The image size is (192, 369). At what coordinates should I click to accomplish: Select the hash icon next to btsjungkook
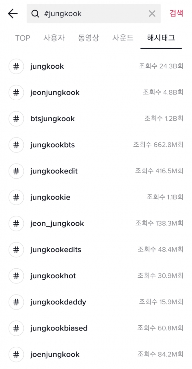click(16, 119)
